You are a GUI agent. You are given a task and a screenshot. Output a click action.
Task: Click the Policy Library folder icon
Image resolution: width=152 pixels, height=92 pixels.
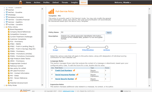(7, 27)
